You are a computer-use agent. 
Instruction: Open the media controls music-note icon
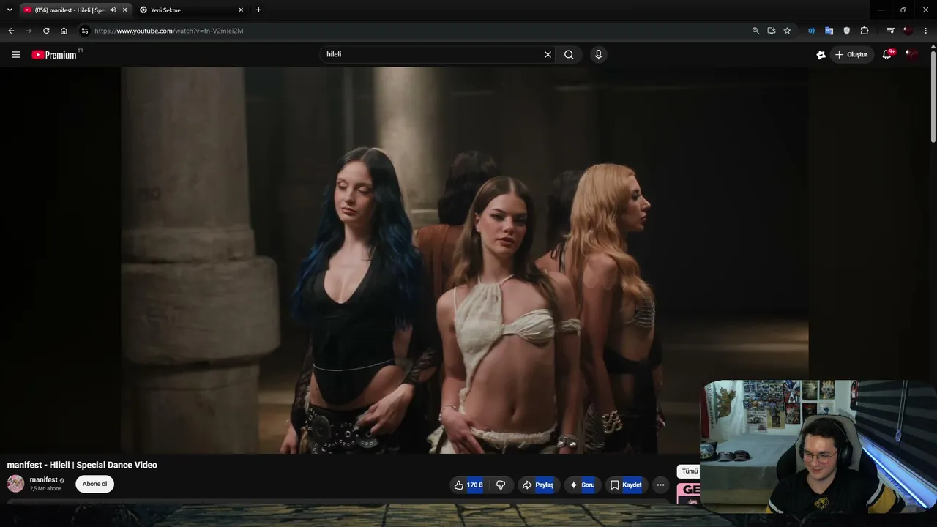[x=890, y=31]
